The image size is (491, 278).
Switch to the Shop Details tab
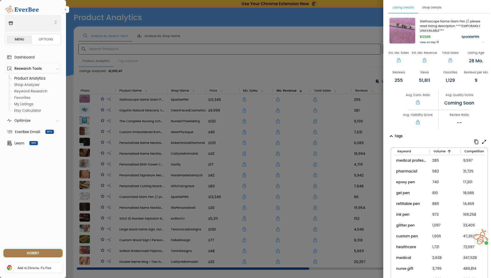pos(431,7)
